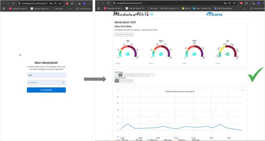Open 'Symboles d'indice' bookmark in right window

click(113, 8)
